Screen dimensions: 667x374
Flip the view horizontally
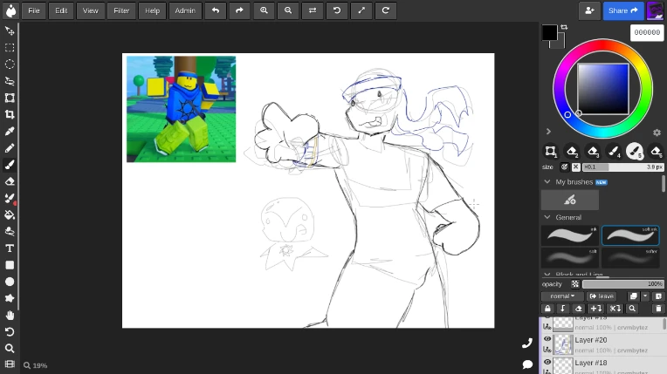point(313,10)
